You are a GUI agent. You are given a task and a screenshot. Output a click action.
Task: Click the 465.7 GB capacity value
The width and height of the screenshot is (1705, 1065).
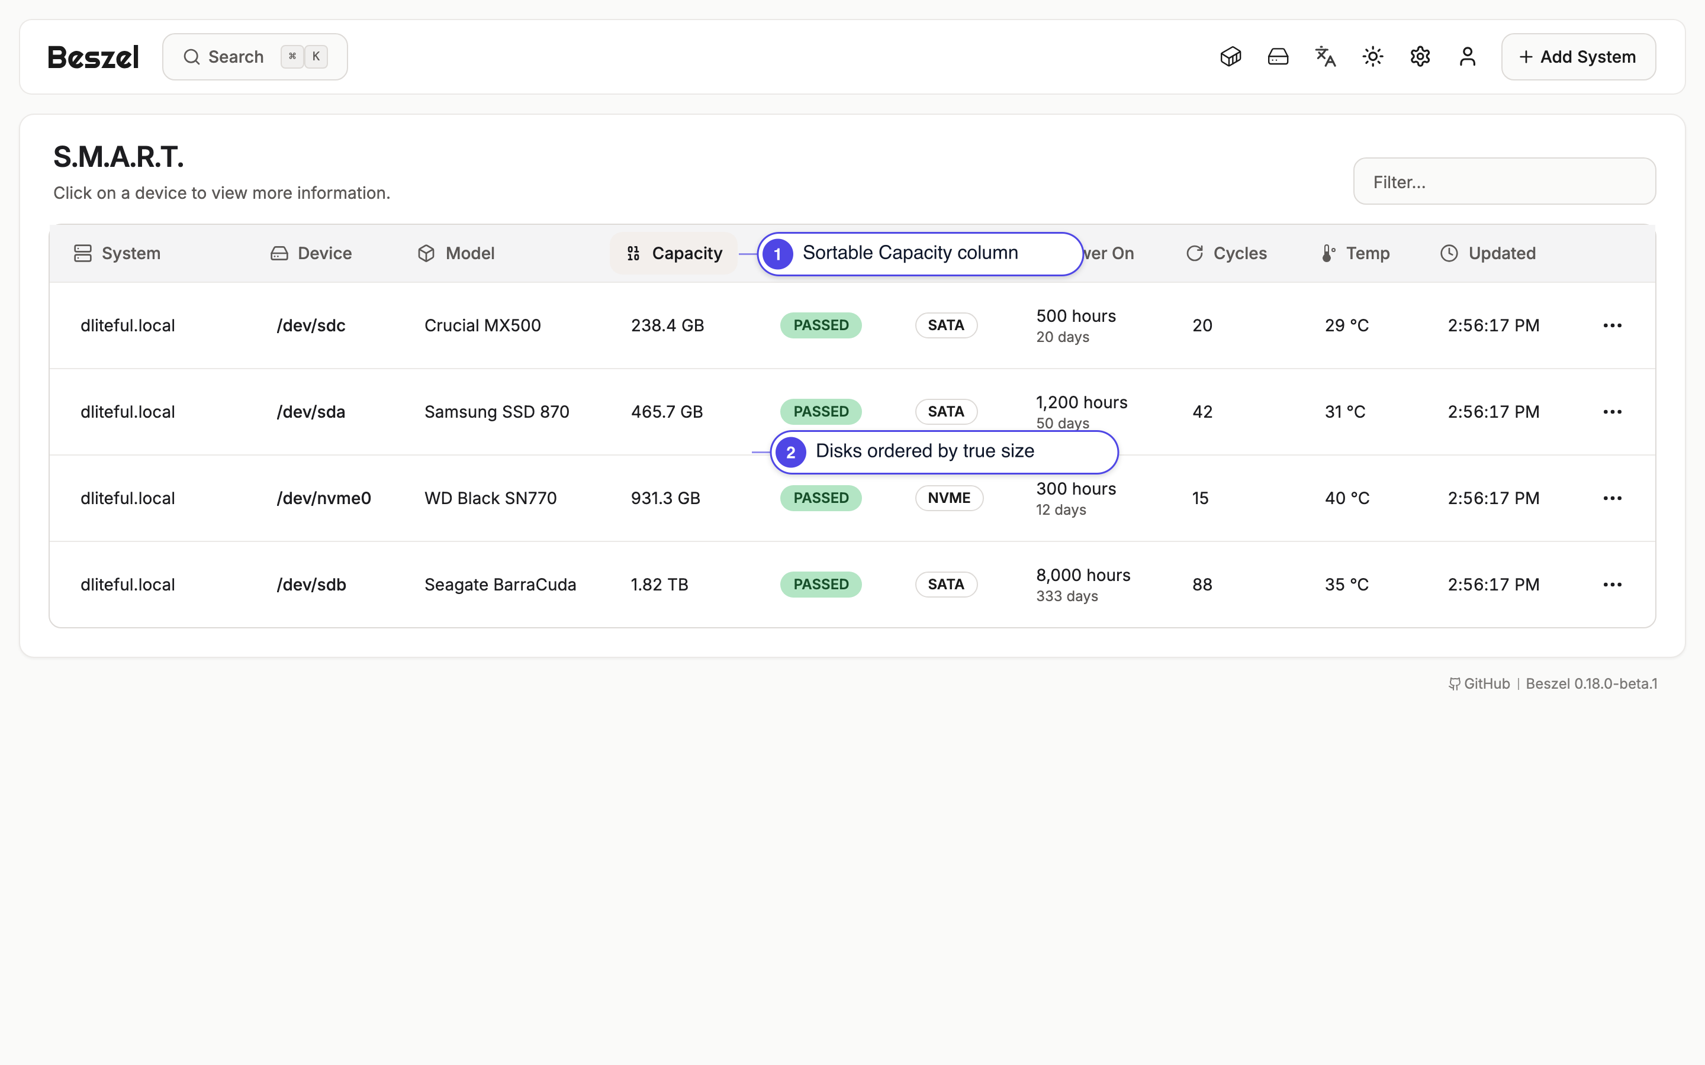667,412
